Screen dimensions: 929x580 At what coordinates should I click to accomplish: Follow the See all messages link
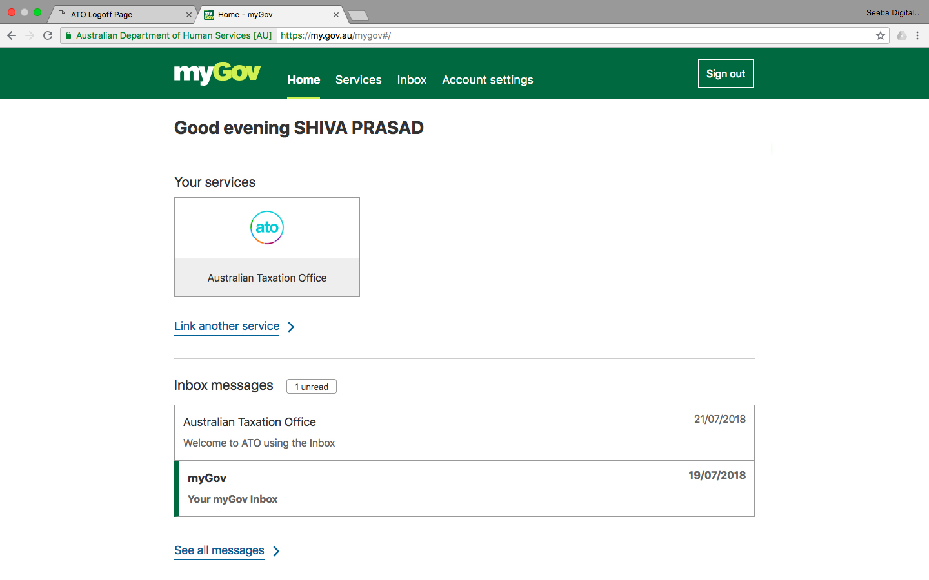click(219, 550)
